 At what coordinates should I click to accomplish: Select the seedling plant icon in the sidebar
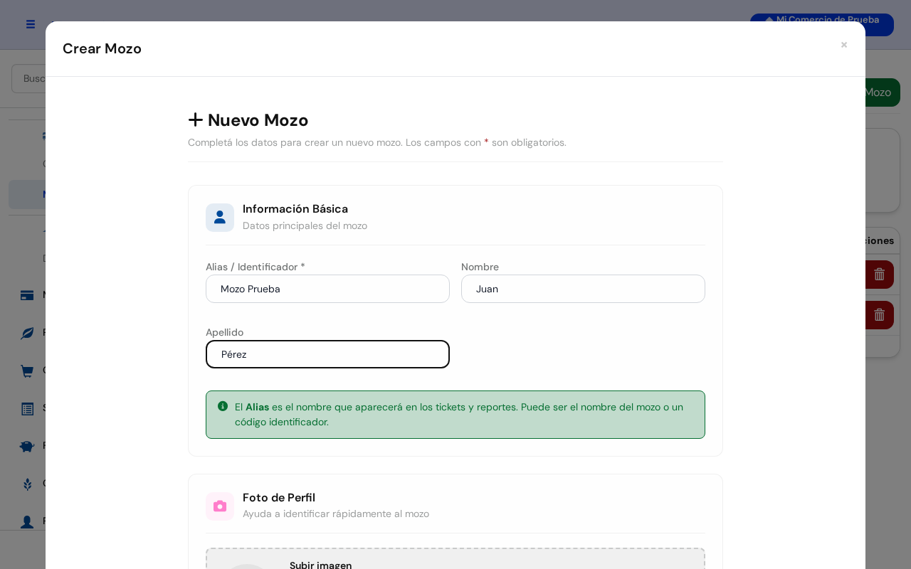(x=27, y=484)
